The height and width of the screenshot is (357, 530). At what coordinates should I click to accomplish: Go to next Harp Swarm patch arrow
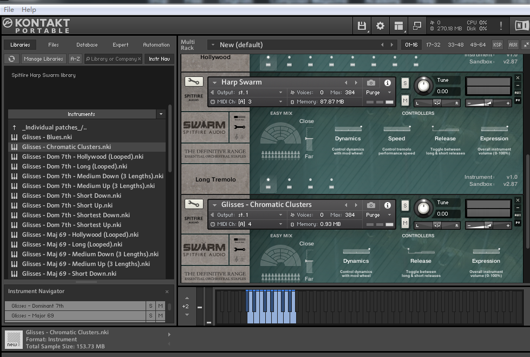356,82
